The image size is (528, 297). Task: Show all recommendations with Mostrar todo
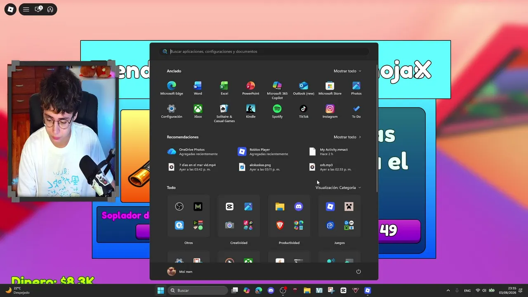coord(347,137)
